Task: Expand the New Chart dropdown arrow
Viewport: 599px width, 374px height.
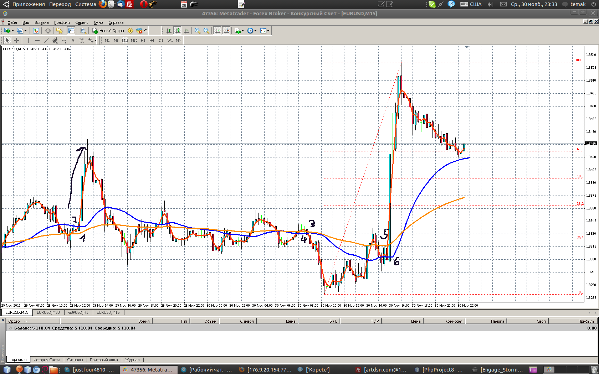Action: pos(12,31)
